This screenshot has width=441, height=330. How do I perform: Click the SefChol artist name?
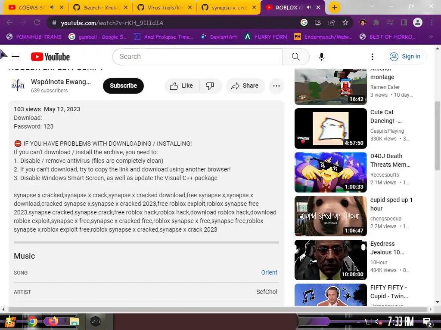coord(267,292)
